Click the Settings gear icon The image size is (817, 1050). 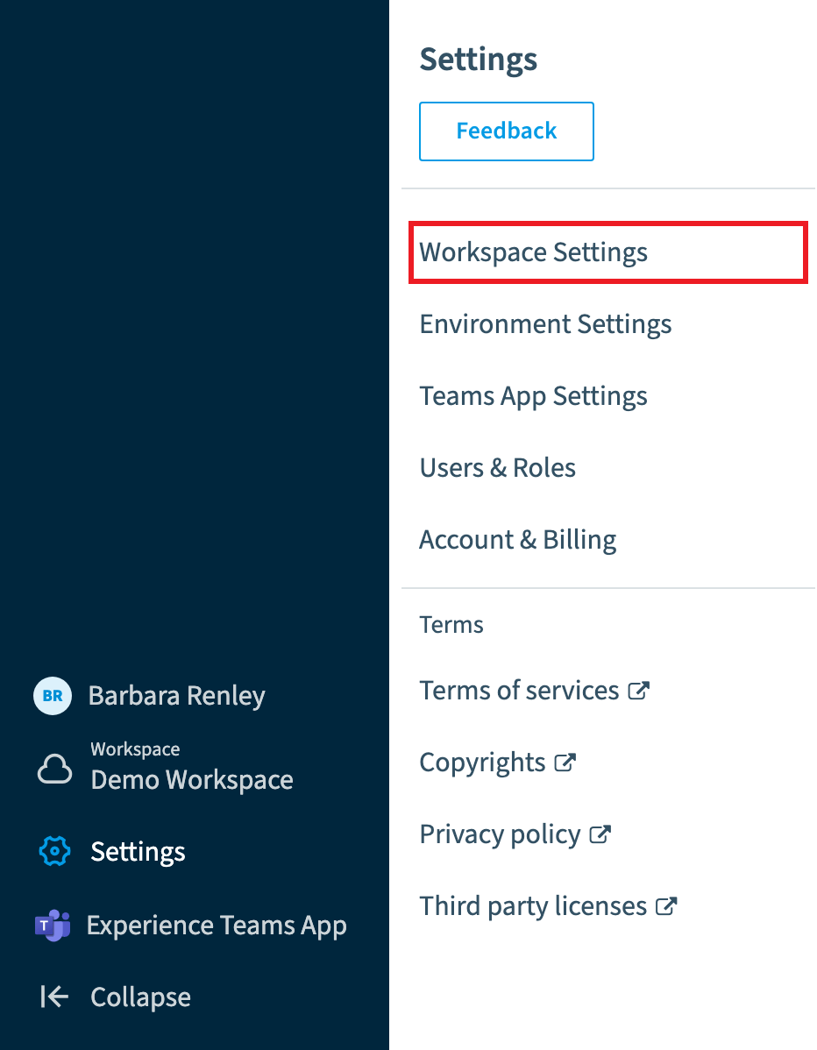tap(54, 851)
